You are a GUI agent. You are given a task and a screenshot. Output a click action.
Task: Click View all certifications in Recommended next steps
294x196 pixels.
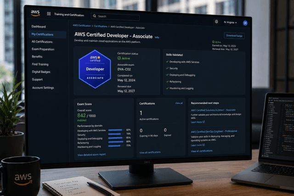coord(202,151)
